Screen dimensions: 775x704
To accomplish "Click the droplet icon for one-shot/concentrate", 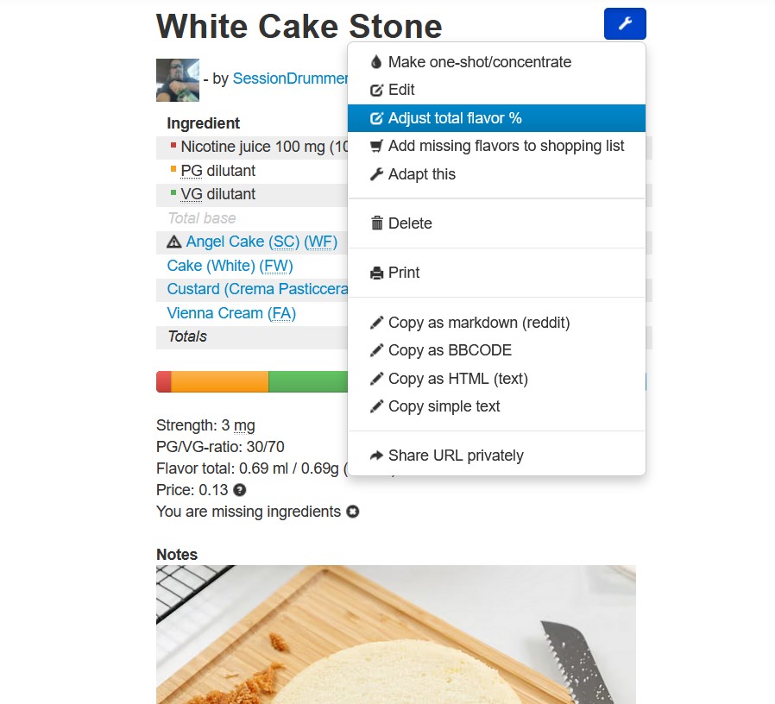I will pos(376,62).
